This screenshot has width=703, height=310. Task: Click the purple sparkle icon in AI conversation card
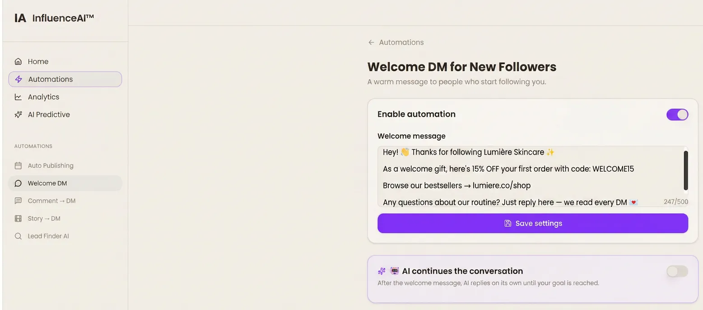(382, 271)
